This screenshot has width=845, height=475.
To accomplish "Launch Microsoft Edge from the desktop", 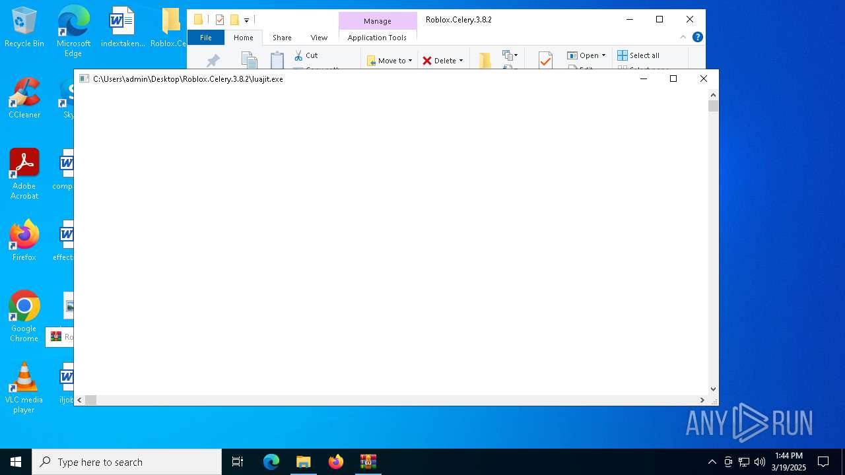I will (73, 30).
